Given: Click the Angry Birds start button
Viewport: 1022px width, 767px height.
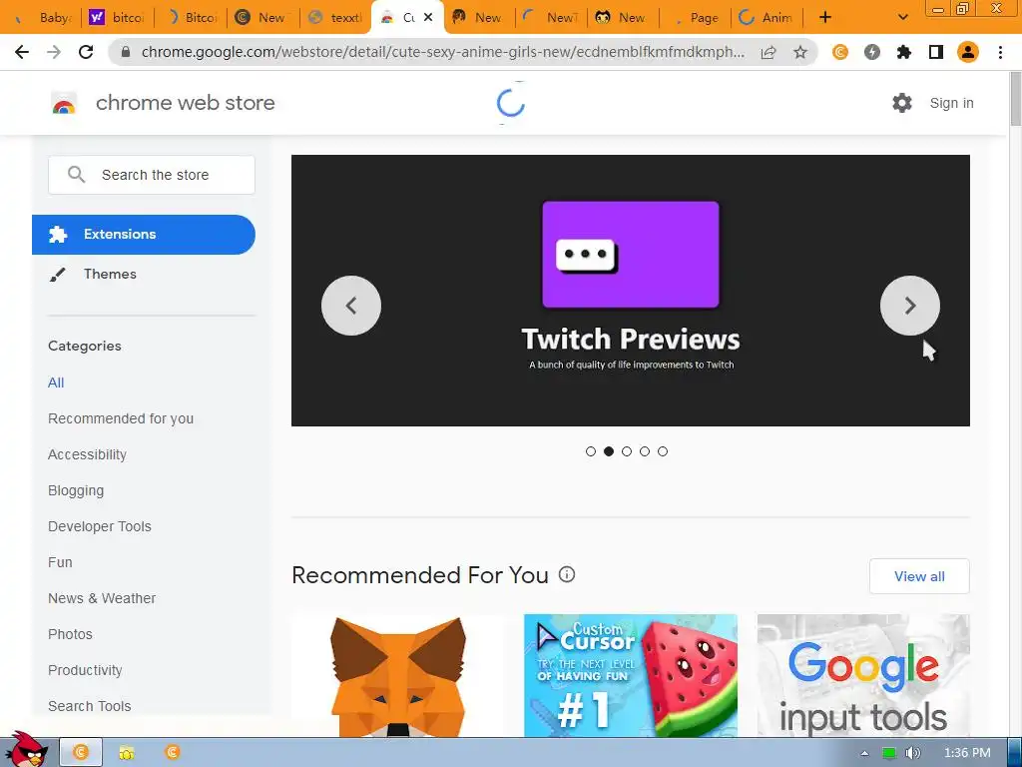Looking at the screenshot, I should [25, 749].
